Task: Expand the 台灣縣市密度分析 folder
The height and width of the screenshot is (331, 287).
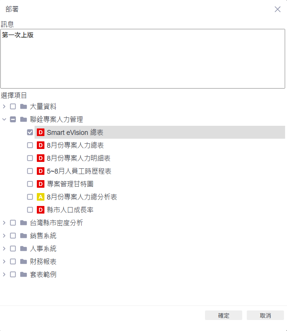Action: pos(4,223)
